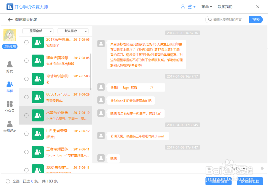Viewport: 268px width, 188px height.
Task: Click timestamp 2017-04-09 17:30:45
Action: pos(182,125)
